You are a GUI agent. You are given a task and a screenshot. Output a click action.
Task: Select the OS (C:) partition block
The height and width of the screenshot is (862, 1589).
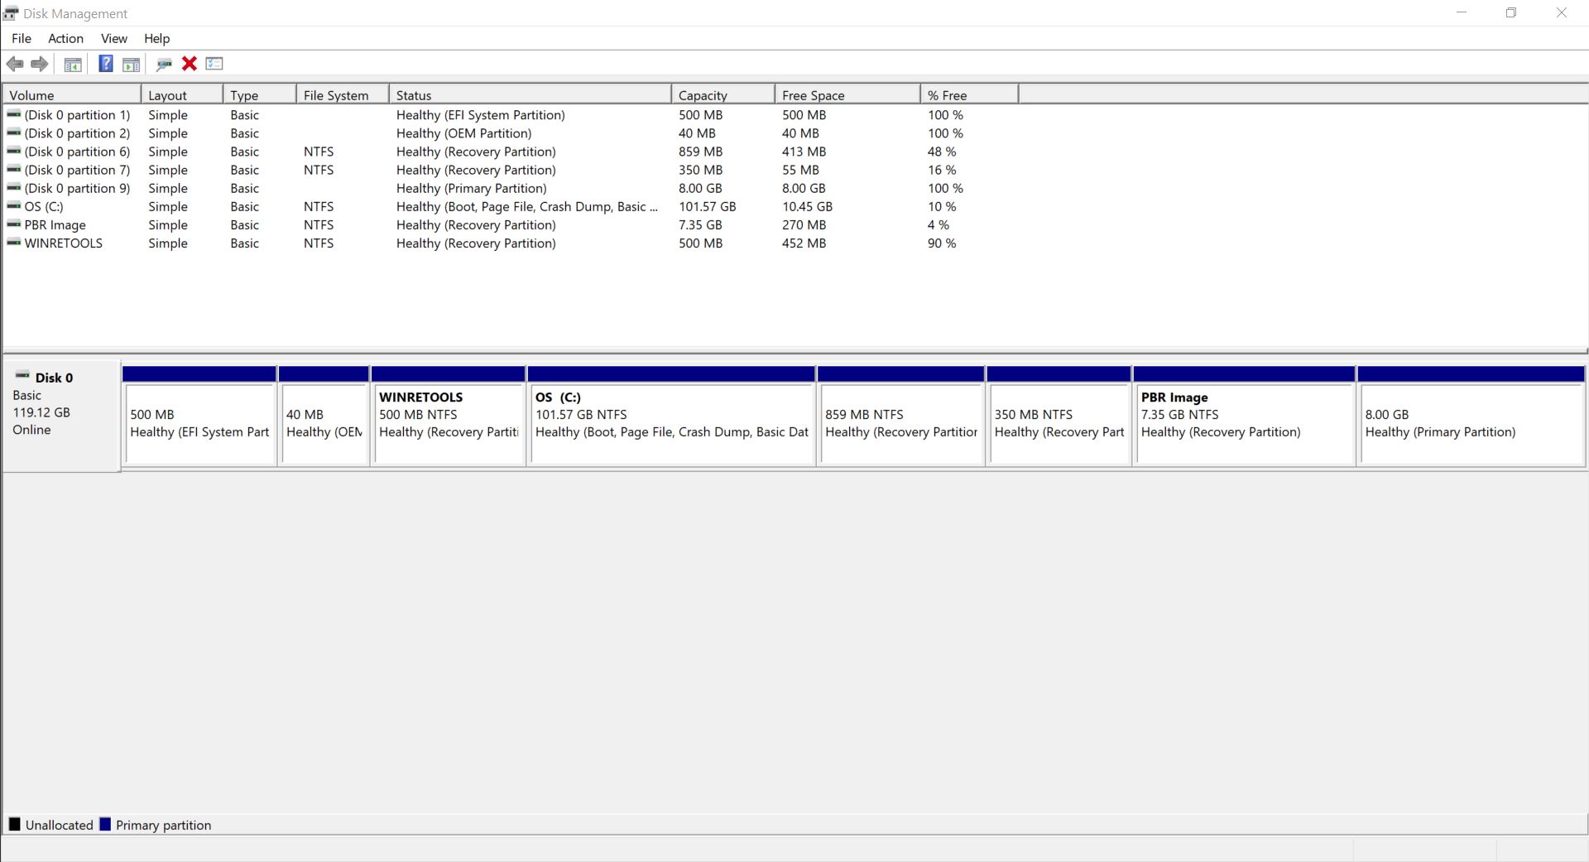671,417
